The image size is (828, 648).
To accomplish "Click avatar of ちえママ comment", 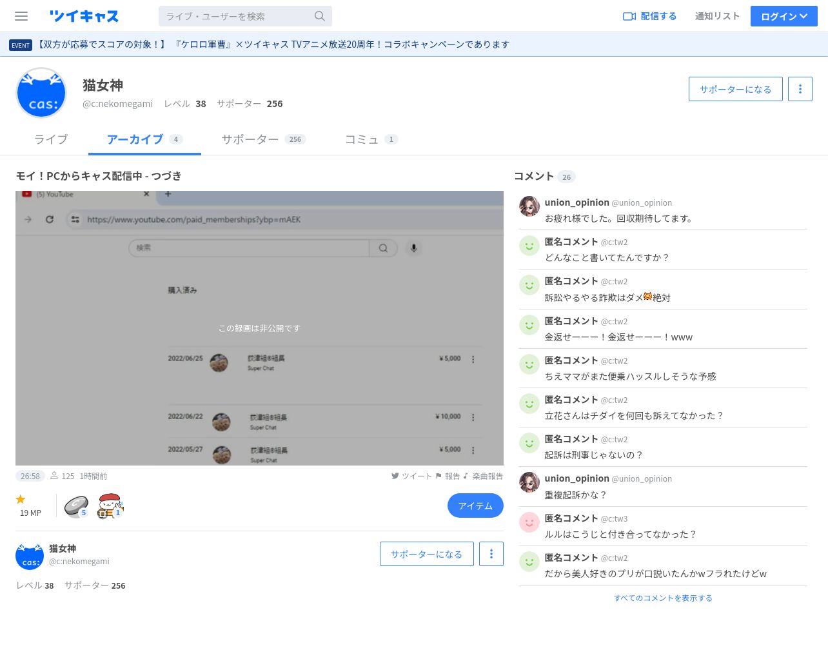I will [x=529, y=364].
